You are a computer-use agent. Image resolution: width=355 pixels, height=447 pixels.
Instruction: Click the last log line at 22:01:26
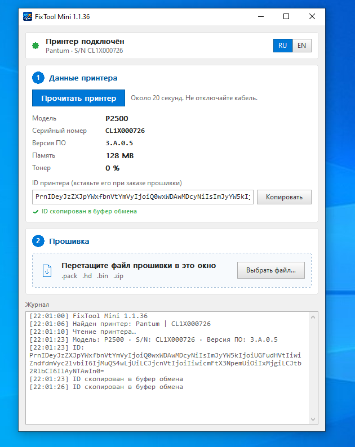click(106, 387)
